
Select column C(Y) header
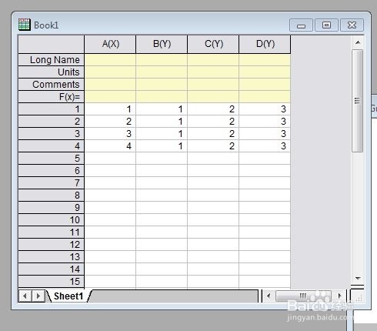pyautogui.click(x=213, y=44)
